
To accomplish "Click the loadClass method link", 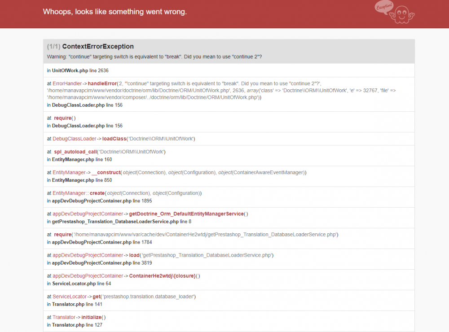I will pos(114,139).
